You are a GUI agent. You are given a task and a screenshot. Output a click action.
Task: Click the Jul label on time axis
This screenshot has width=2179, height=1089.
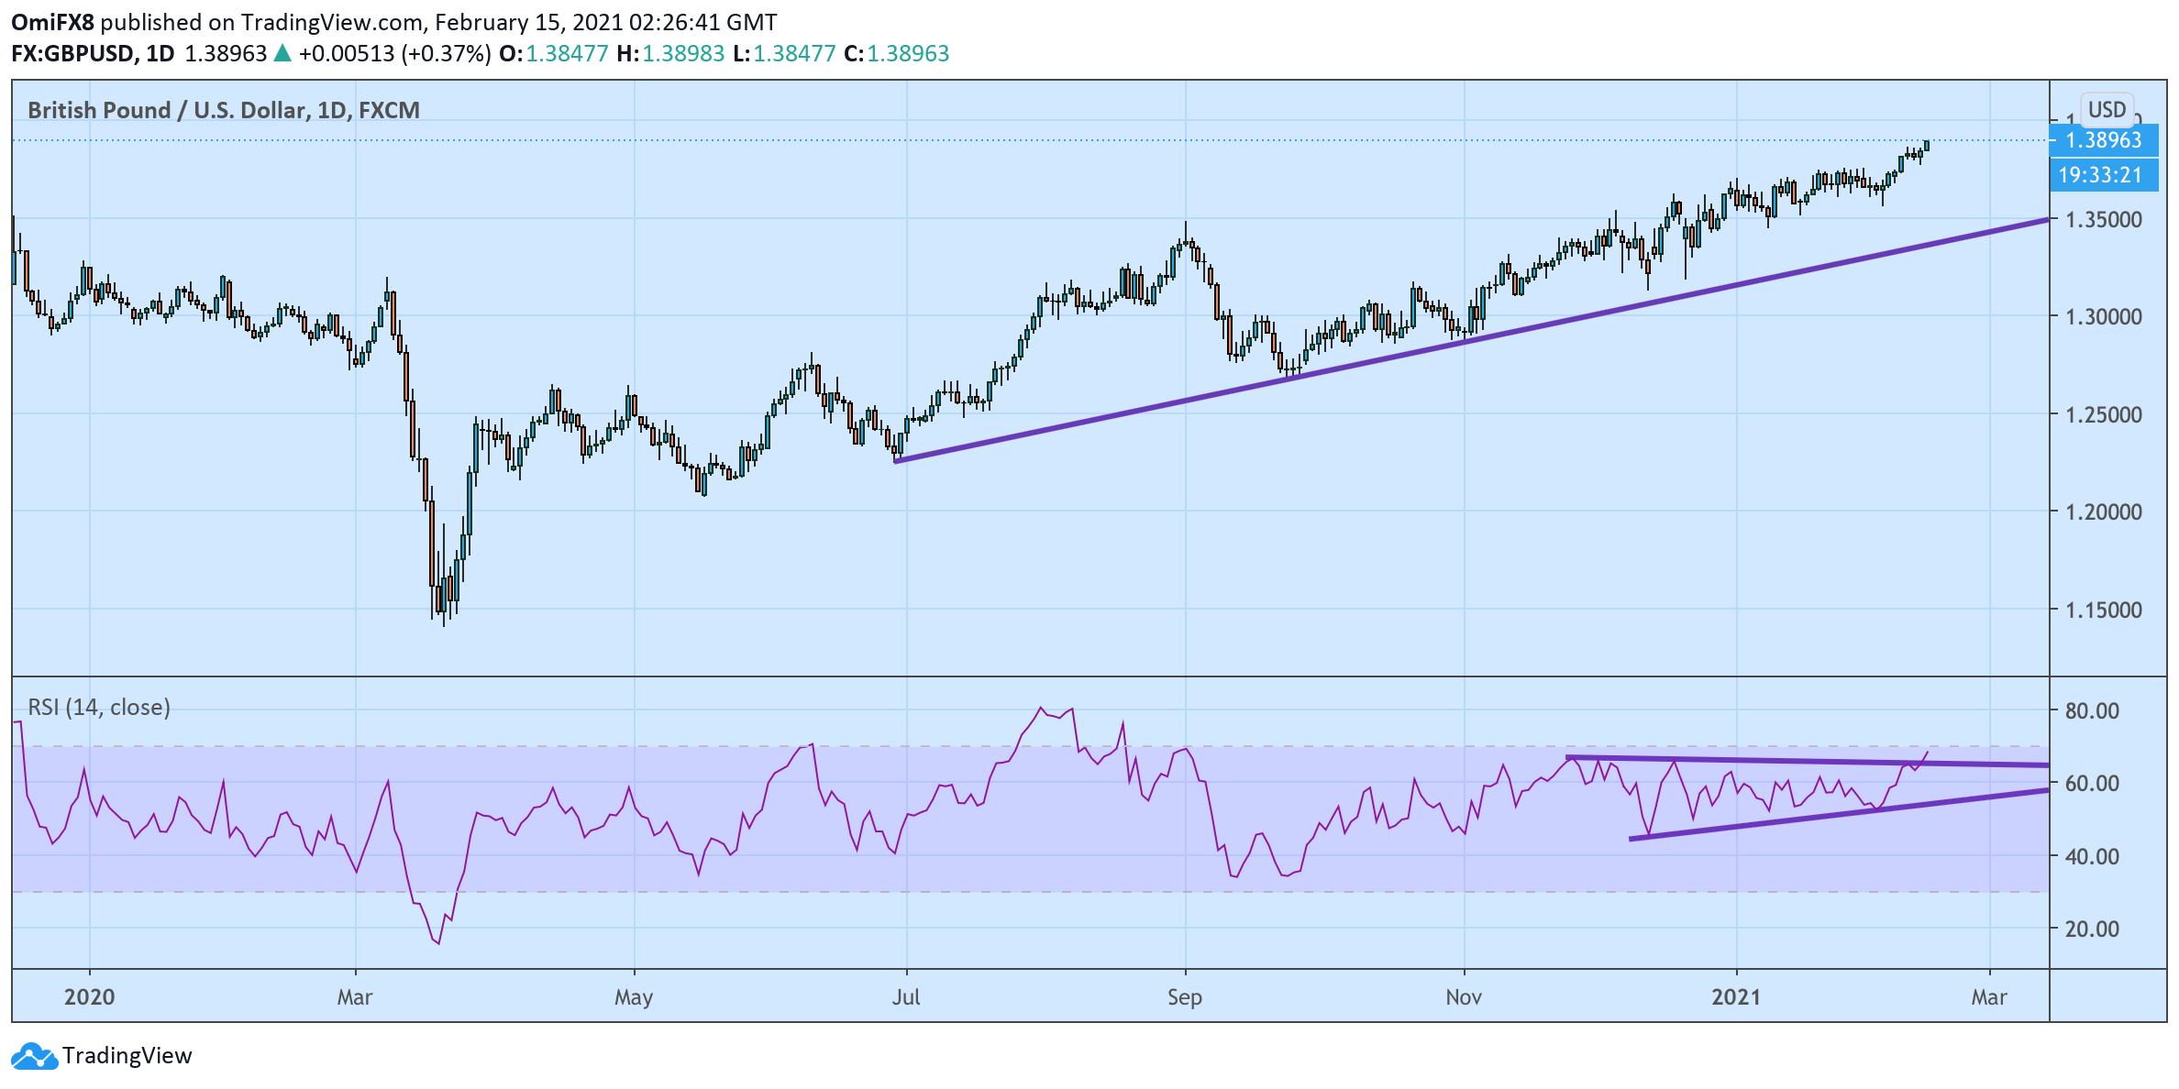coord(906,997)
